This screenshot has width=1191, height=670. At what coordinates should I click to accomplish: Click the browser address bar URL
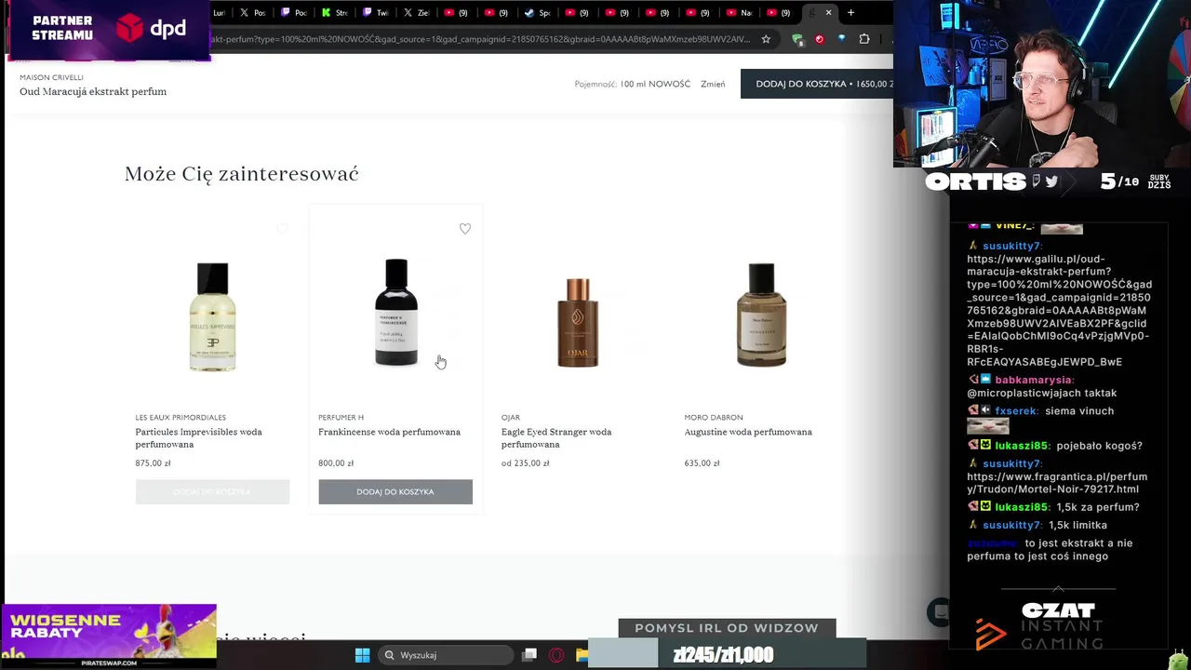(x=479, y=39)
